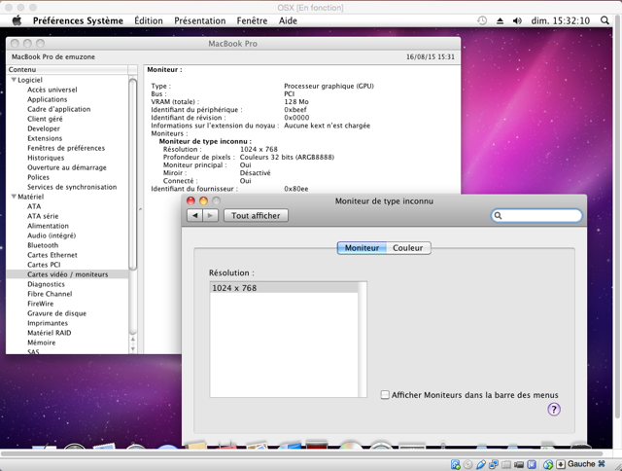Select Bluetooth in sidebar
The image size is (622, 471).
[x=43, y=245]
